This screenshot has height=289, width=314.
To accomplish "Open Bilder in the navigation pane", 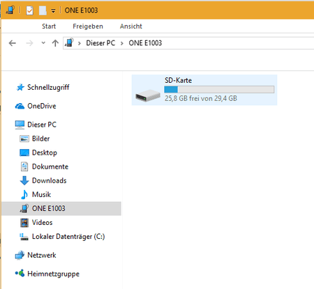I will coord(40,139).
